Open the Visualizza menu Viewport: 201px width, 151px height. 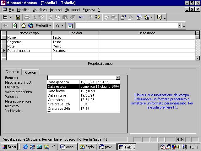40,10
